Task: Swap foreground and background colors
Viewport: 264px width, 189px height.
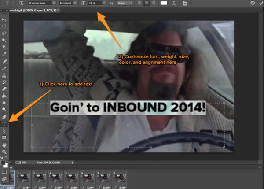Action: [x=7, y=157]
